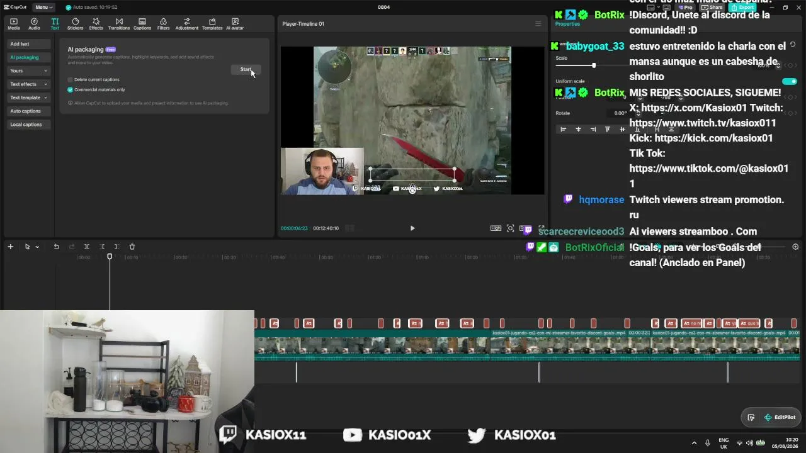The height and width of the screenshot is (453, 806).
Task: Click the preview zoom-to-fit icon
Action: click(x=511, y=228)
